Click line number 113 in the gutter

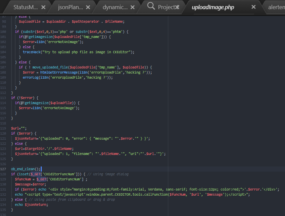[4, 98]
